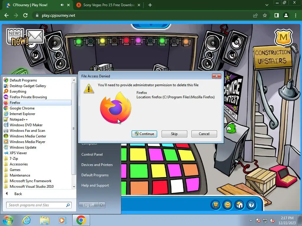Click the muted volume tray icon
The height and width of the screenshot is (226, 302).
272,220
